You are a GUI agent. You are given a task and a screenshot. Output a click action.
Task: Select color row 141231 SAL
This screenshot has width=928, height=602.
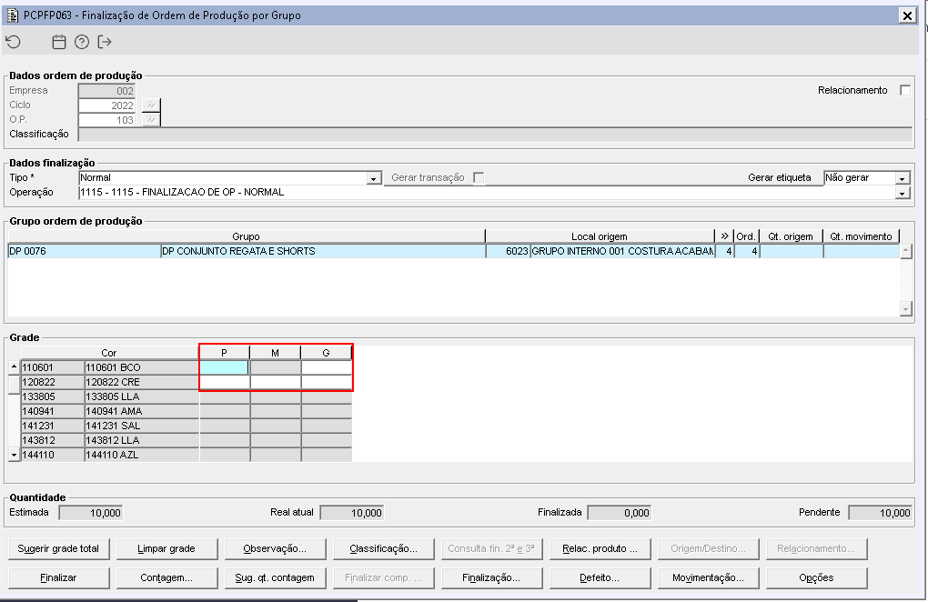coord(109,426)
